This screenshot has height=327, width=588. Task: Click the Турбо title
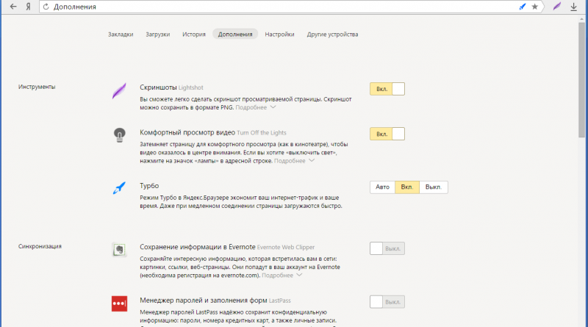(x=149, y=186)
